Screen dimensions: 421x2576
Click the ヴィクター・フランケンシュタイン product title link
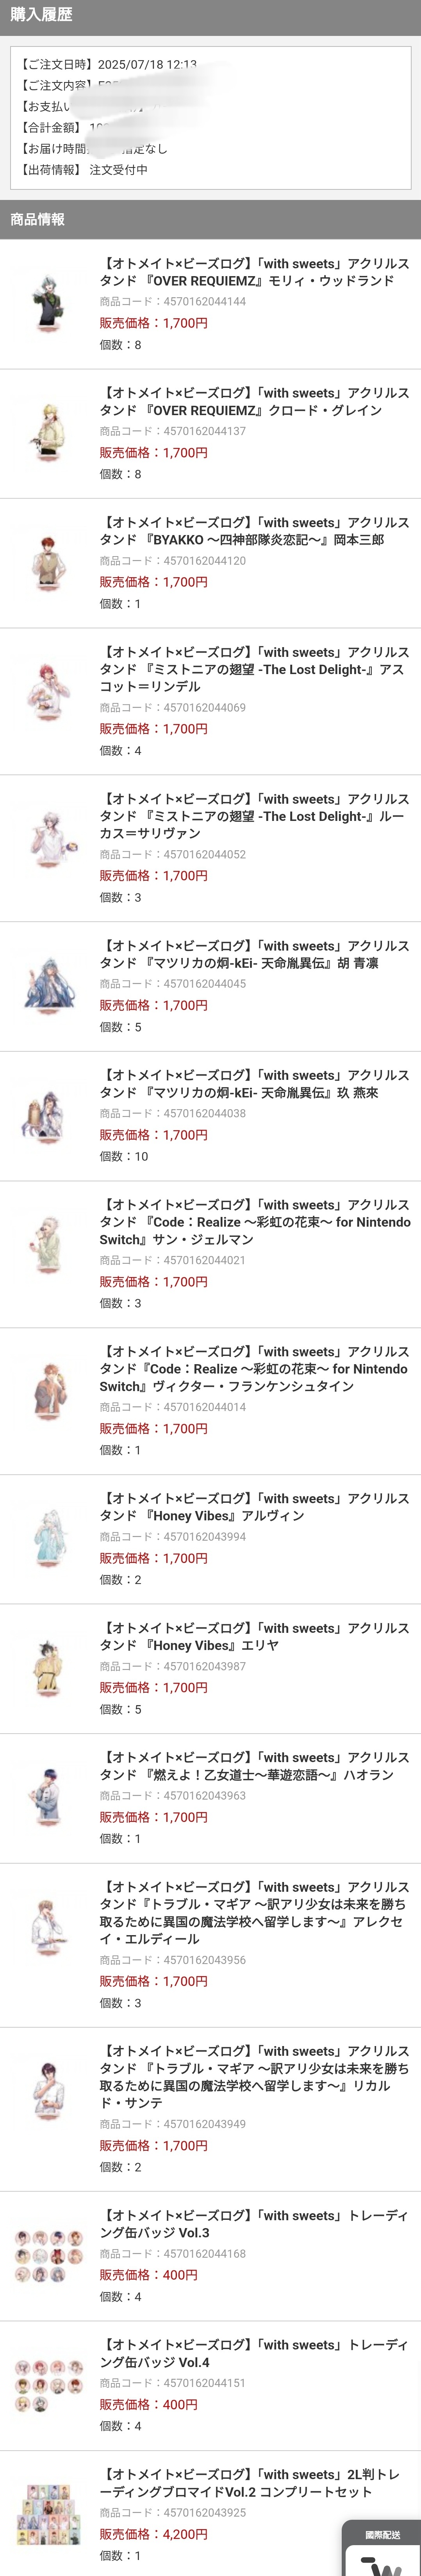(254, 1368)
